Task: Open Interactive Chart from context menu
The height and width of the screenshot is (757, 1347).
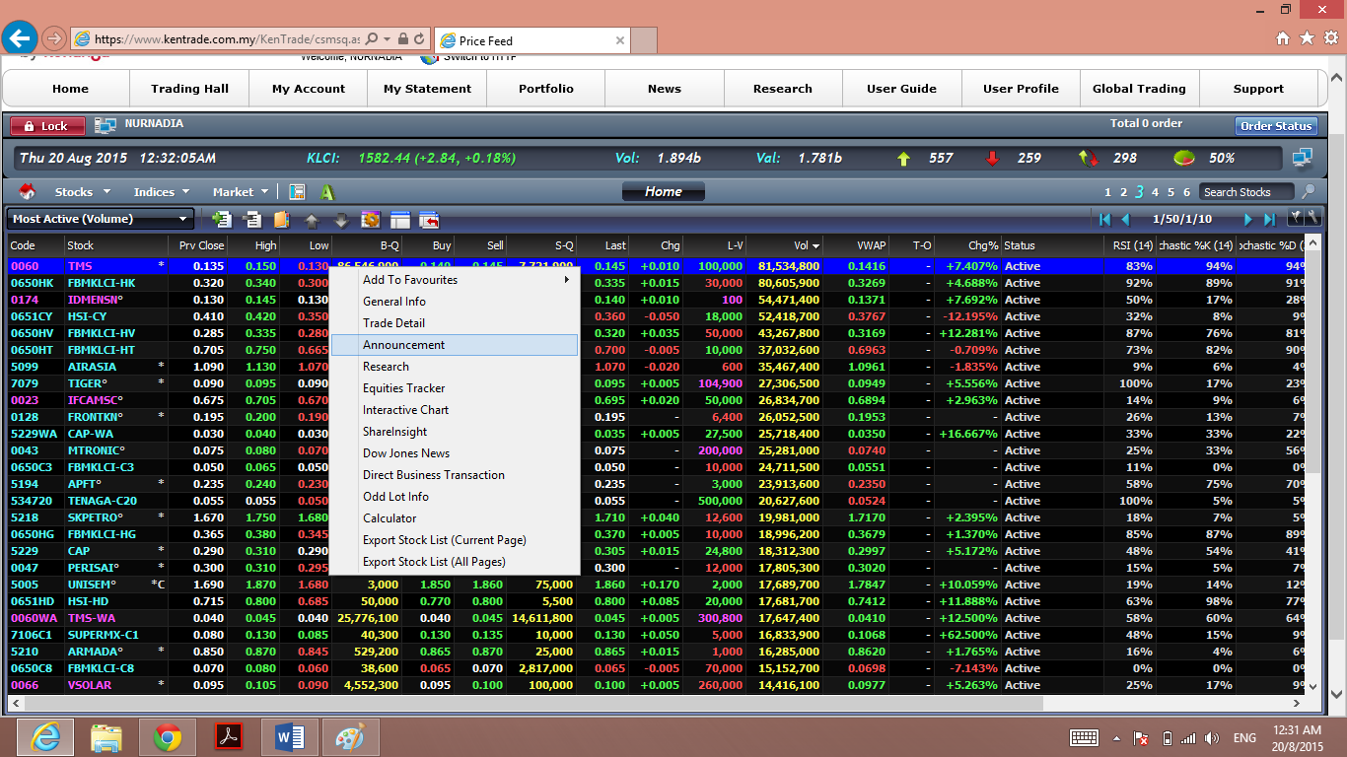Action: click(454, 410)
